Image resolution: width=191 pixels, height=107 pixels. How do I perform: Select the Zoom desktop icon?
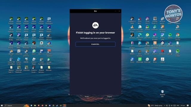click(132, 60)
